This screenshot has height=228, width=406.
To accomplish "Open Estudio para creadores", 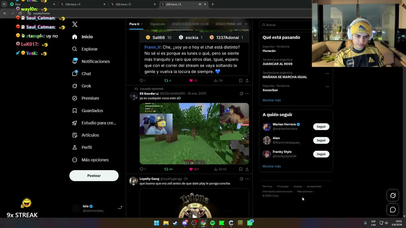I will coord(94,123).
